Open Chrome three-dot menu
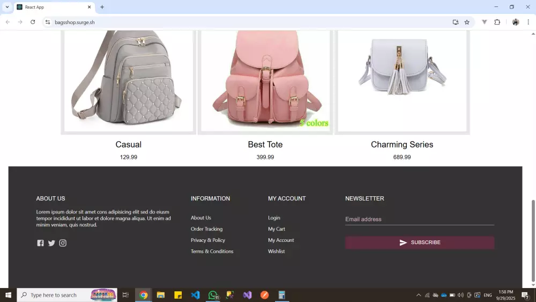 pyautogui.click(x=528, y=22)
